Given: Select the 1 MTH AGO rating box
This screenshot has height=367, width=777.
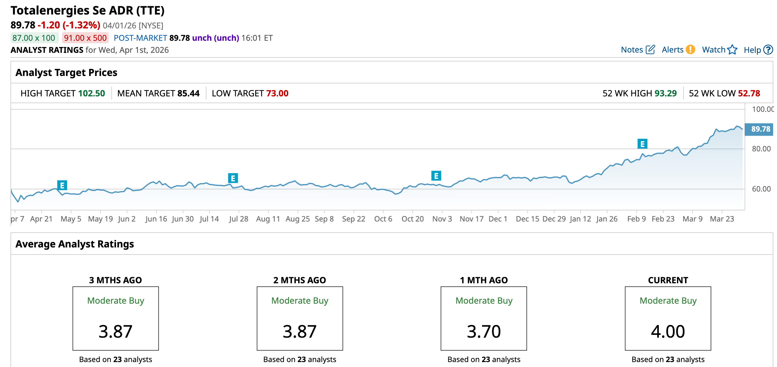Looking at the screenshot, I should (x=484, y=318).
